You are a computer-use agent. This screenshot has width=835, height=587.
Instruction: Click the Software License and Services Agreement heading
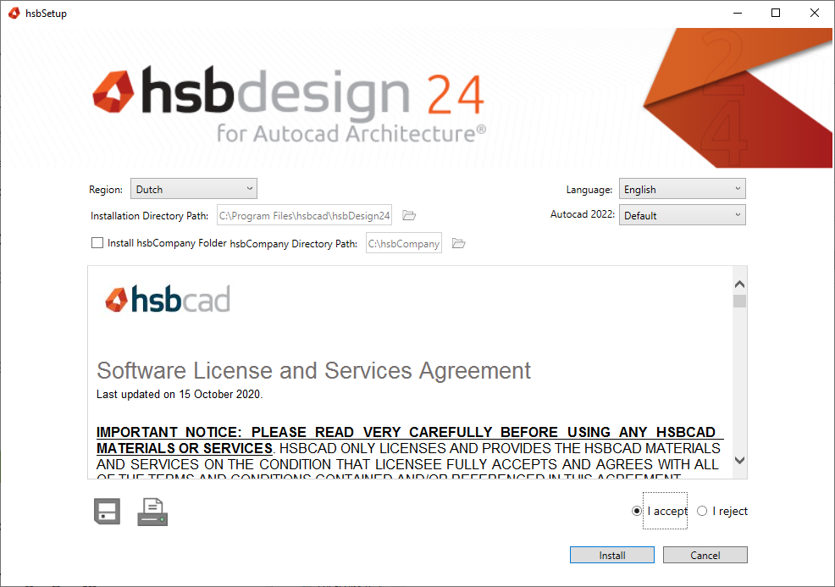tap(313, 371)
